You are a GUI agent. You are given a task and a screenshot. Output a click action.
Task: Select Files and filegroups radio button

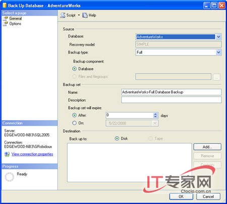point(74,77)
